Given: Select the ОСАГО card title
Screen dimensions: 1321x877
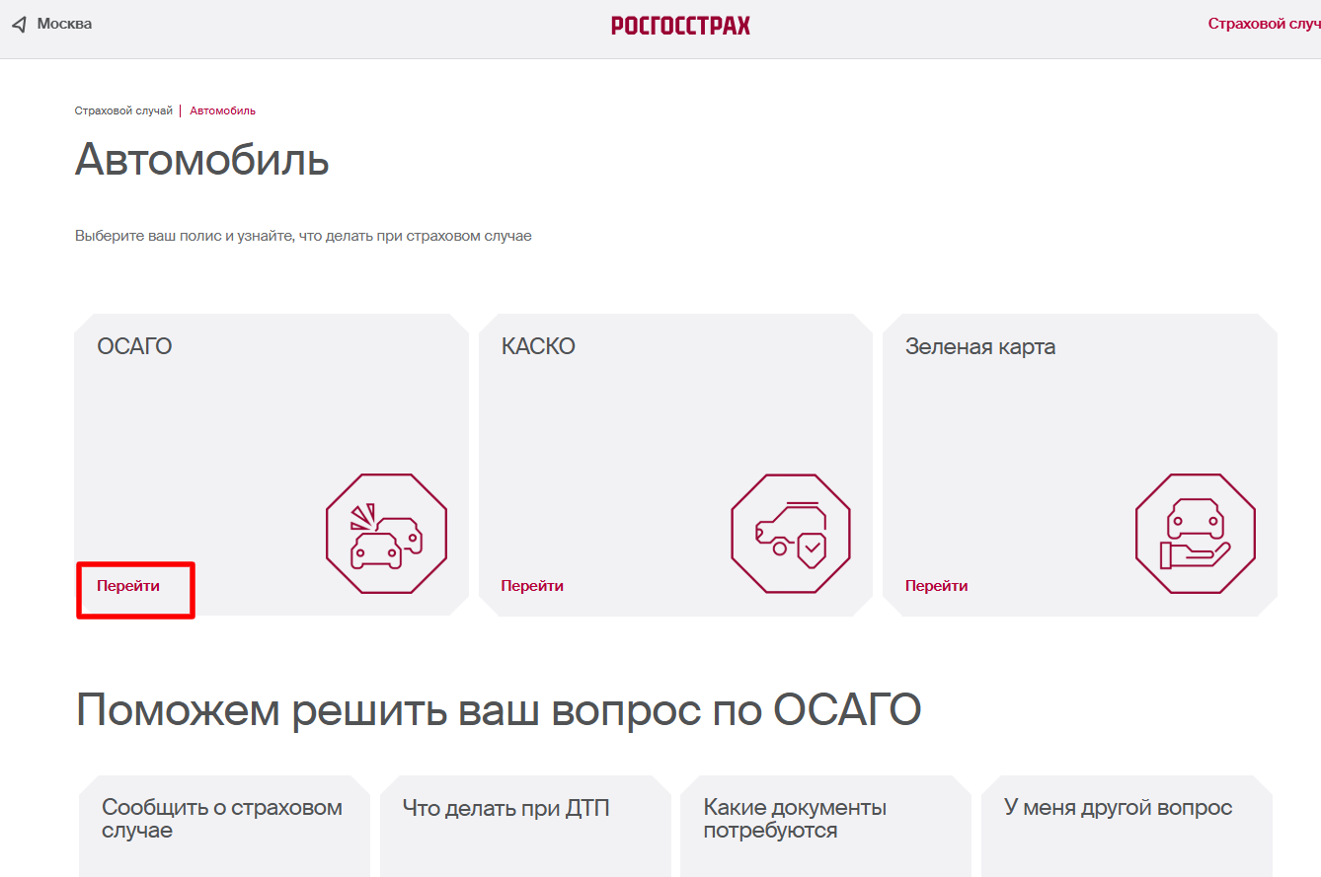Looking at the screenshot, I should point(134,346).
